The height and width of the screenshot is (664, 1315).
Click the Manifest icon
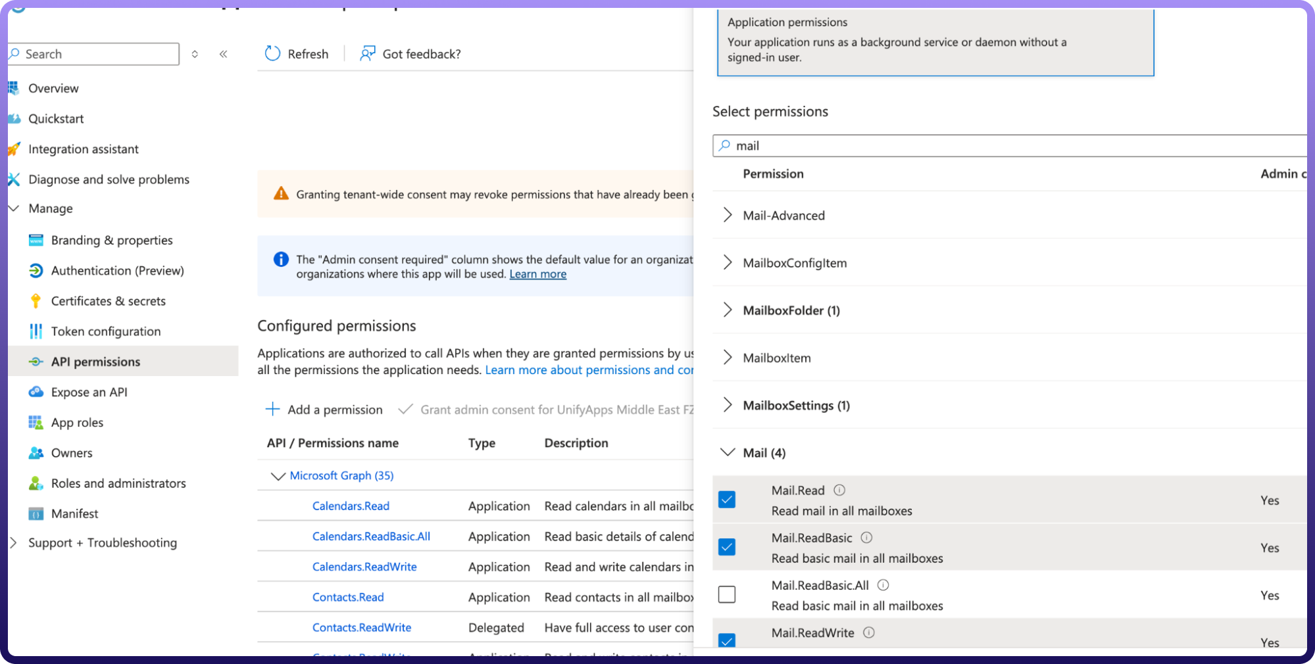click(x=36, y=513)
